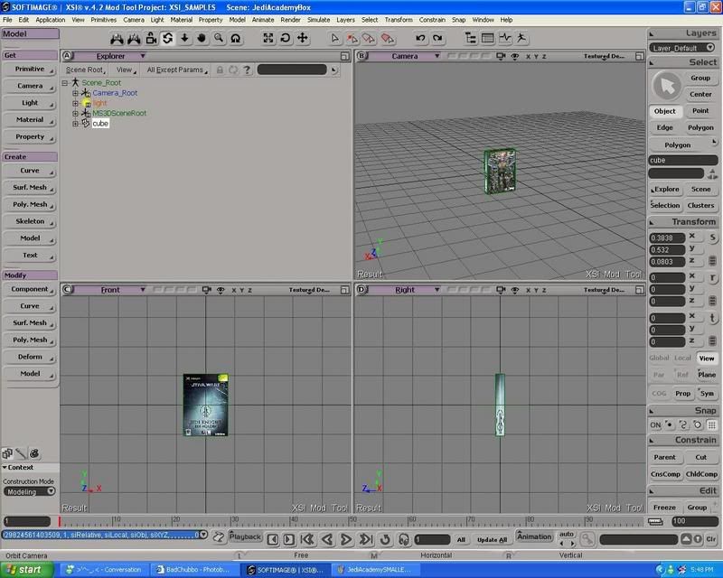Click the Undo arrow icon
Image resolution: width=723 pixels, height=578 pixels.
click(x=420, y=38)
